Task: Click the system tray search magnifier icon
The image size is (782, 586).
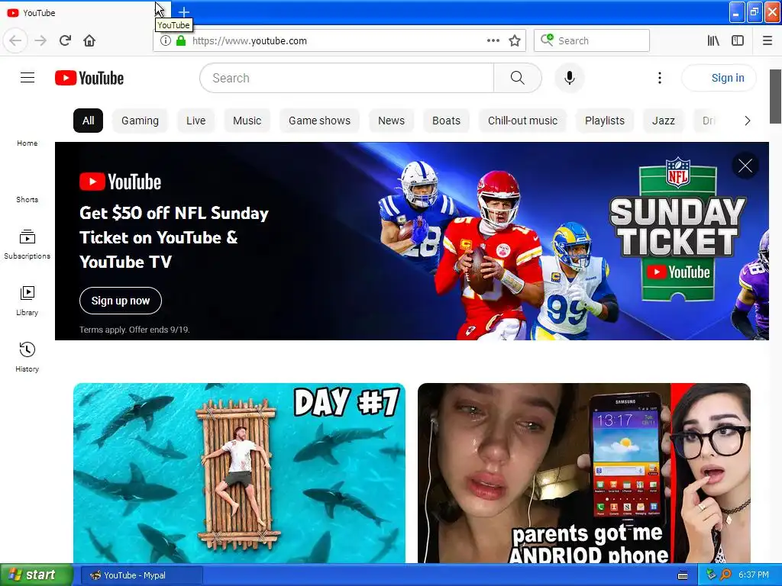Action: (725, 575)
